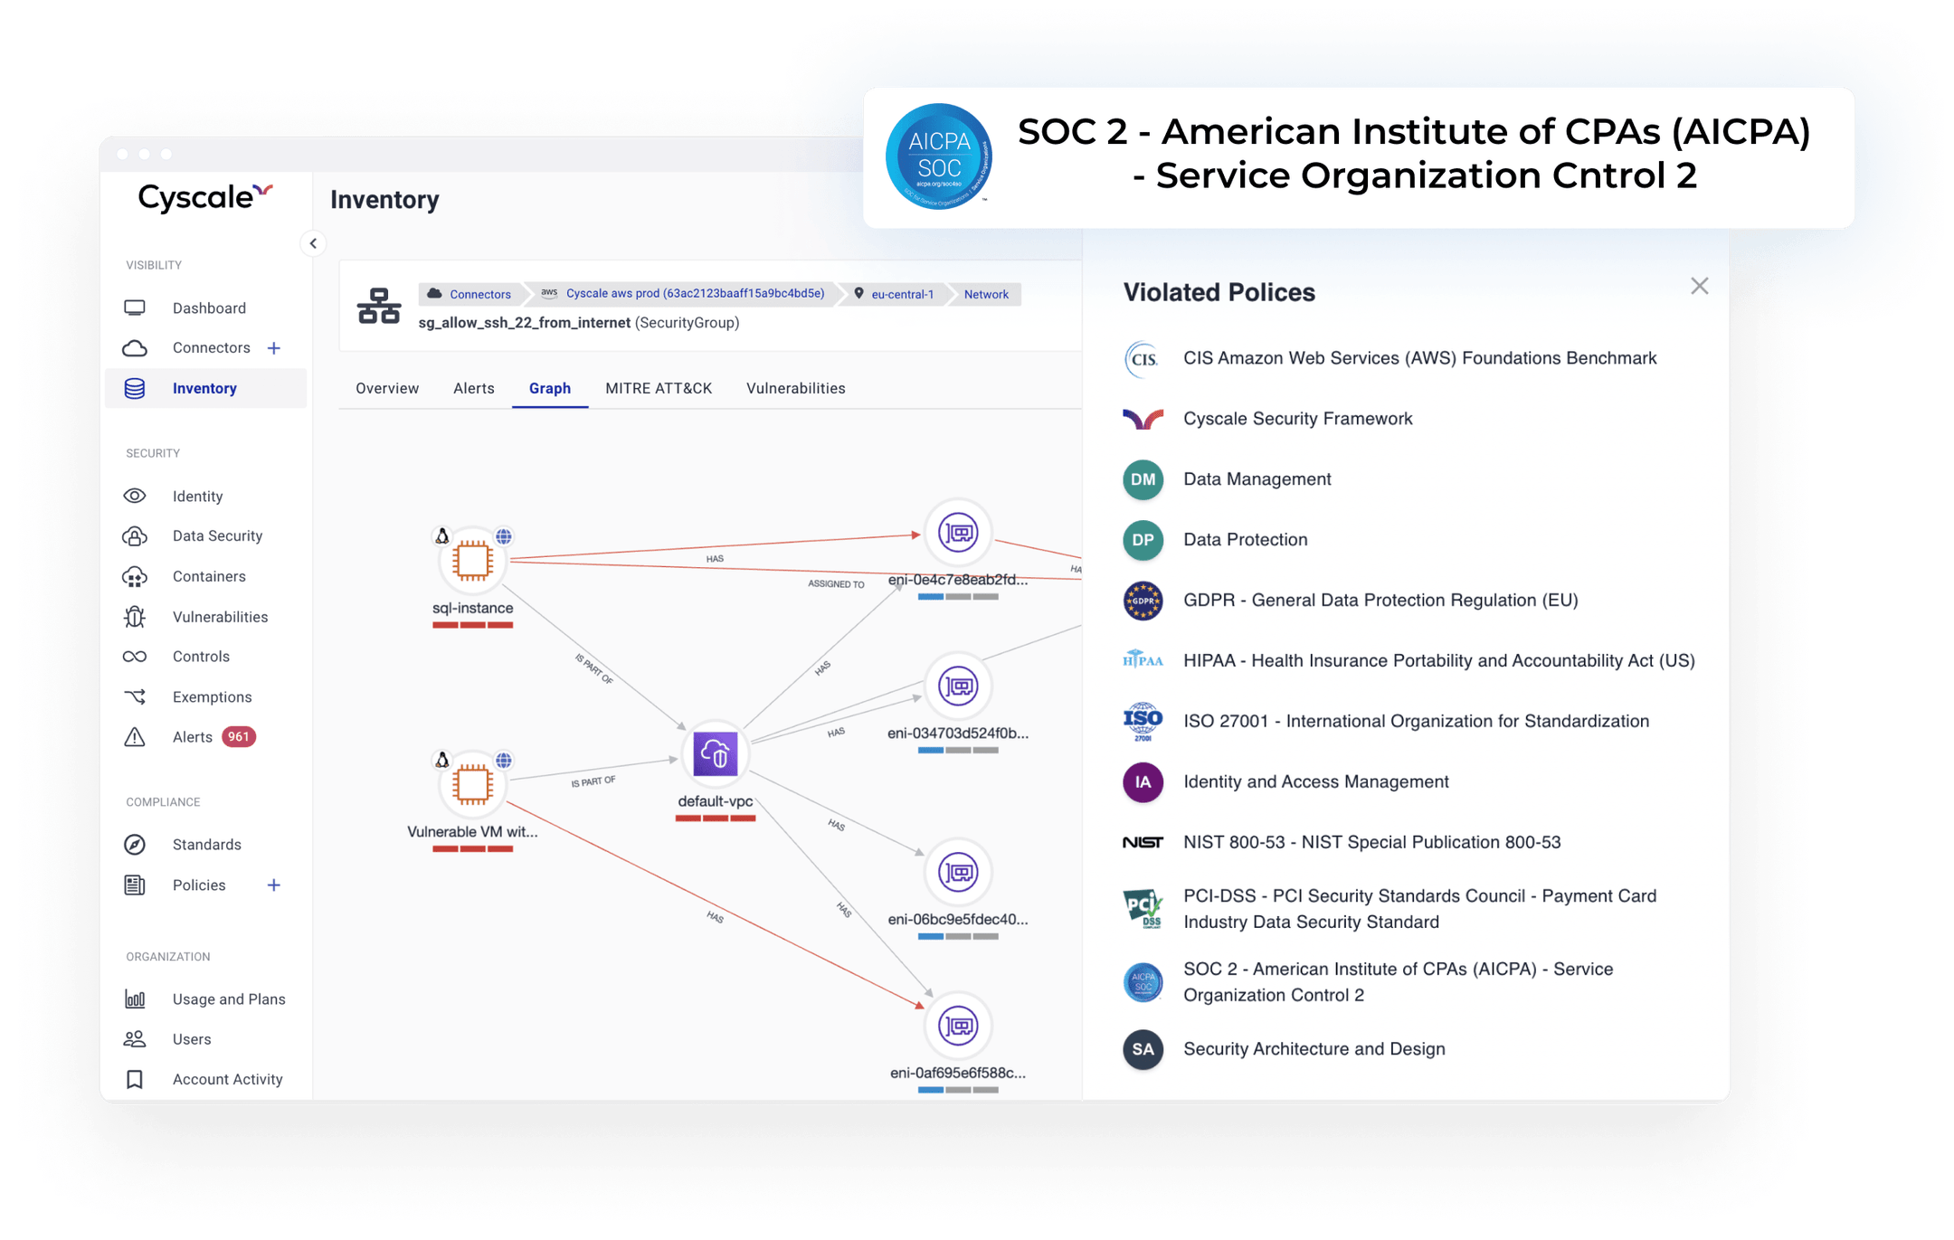Screen dimensions: 1954x1240
Task: Add a new policy with plus icon
Action: [274, 885]
